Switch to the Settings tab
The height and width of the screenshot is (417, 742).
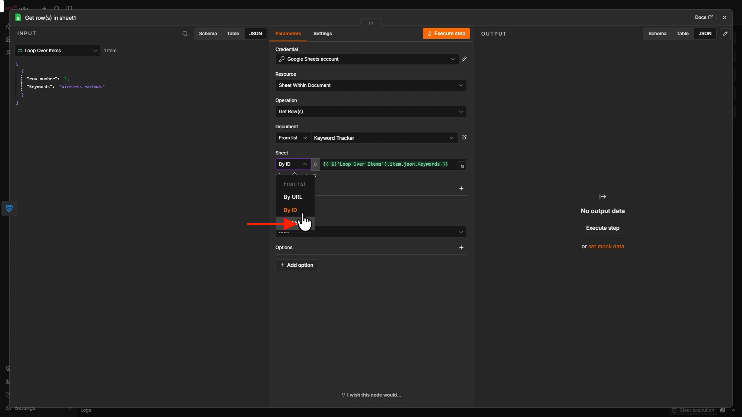[323, 34]
